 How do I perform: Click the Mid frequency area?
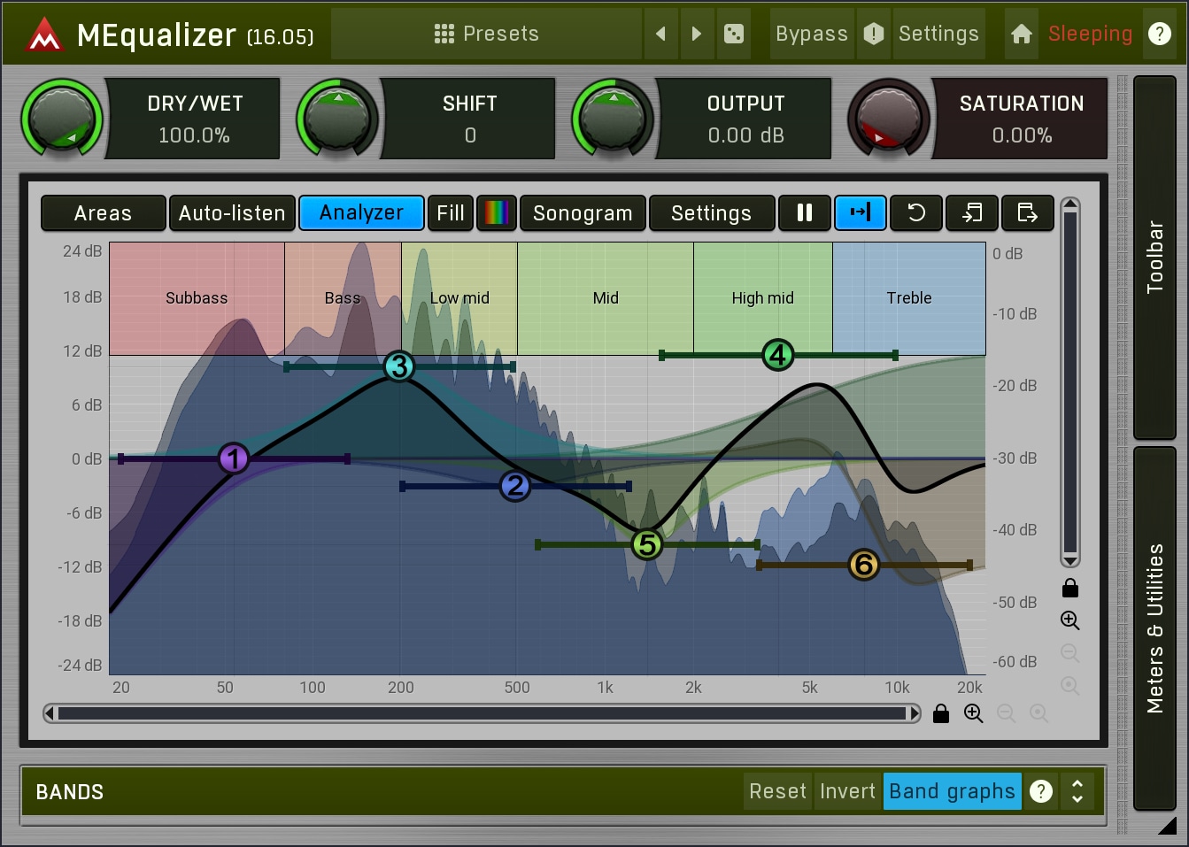point(606,298)
